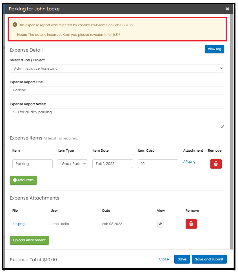Image resolution: width=238 pixels, height=272 pixels.
Task: Click the Upload Attachment button
Action: coord(29,240)
